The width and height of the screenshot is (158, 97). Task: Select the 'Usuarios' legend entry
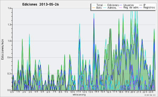click(129, 5)
